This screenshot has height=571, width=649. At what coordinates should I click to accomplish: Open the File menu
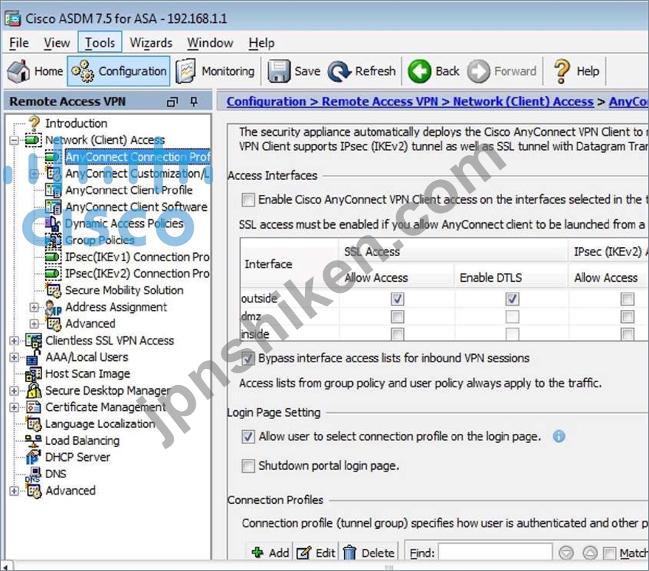[x=19, y=43]
